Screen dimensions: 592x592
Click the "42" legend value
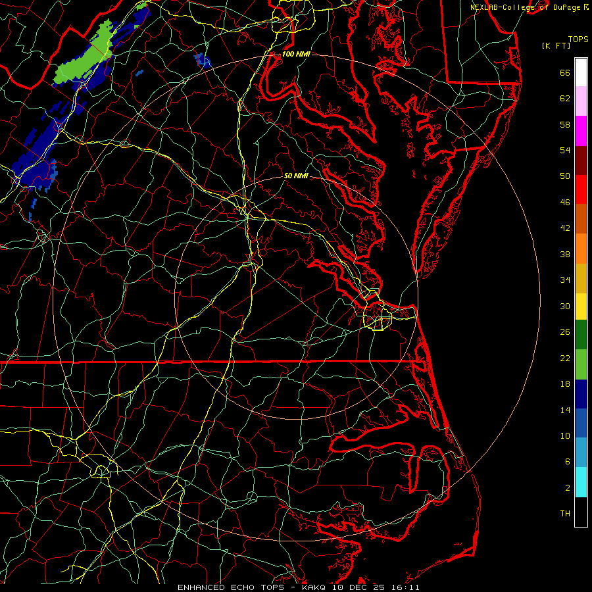pyautogui.click(x=565, y=228)
